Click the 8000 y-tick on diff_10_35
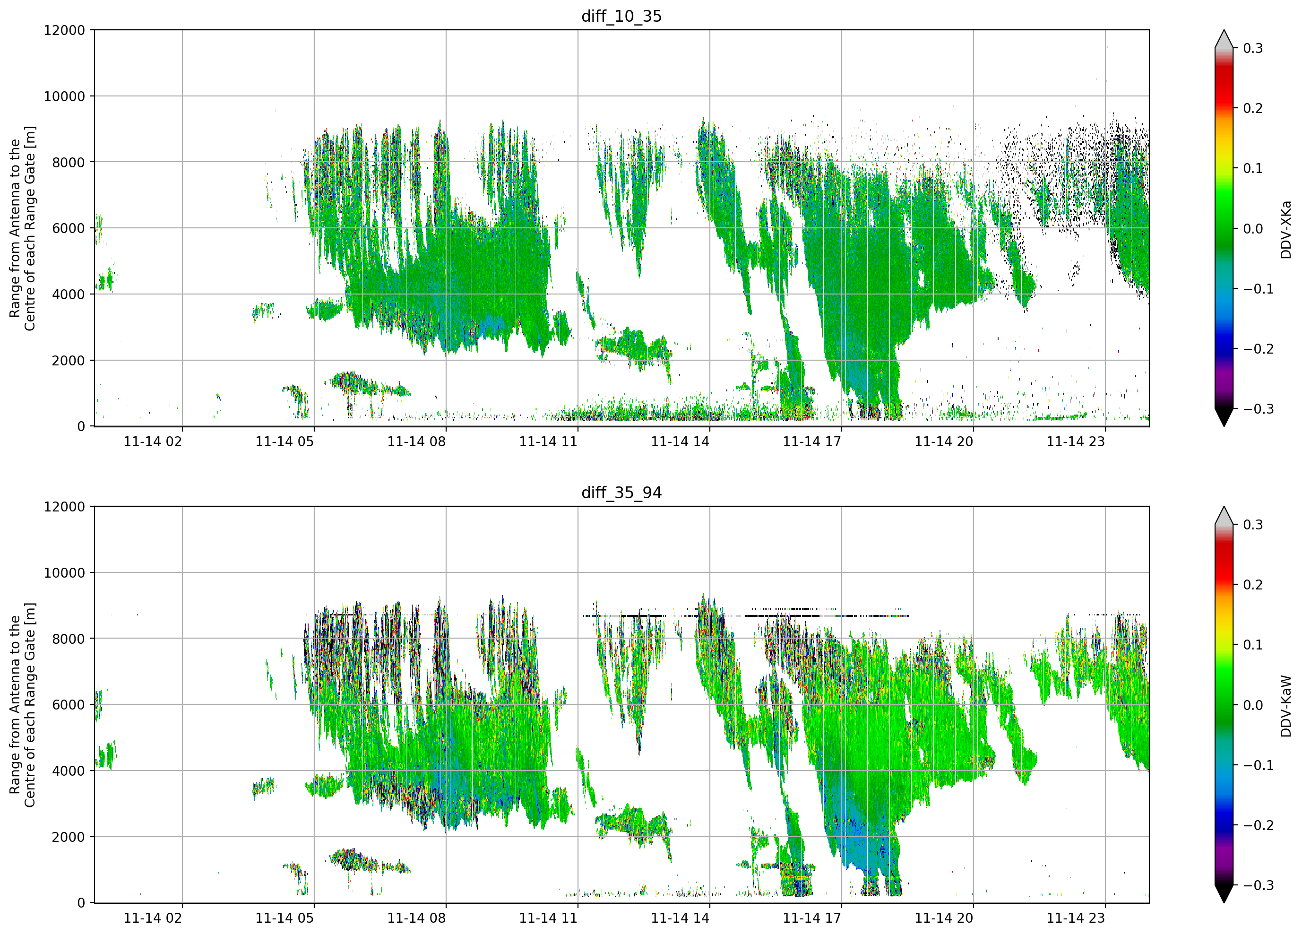The width and height of the screenshot is (1302, 935). point(69,162)
